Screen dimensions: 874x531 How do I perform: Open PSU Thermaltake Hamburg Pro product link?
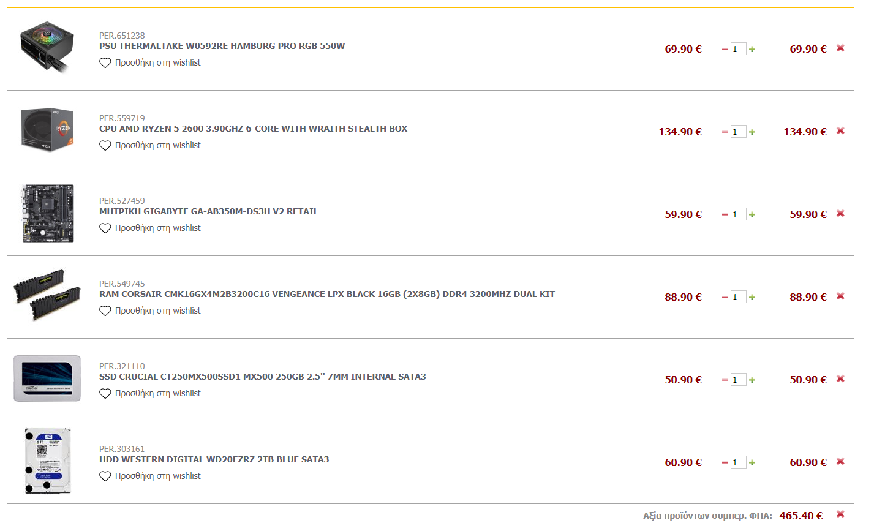coord(222,46)
